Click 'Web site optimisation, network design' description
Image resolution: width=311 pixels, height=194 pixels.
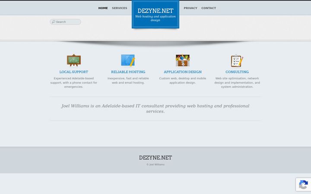(x=237, y=82)
